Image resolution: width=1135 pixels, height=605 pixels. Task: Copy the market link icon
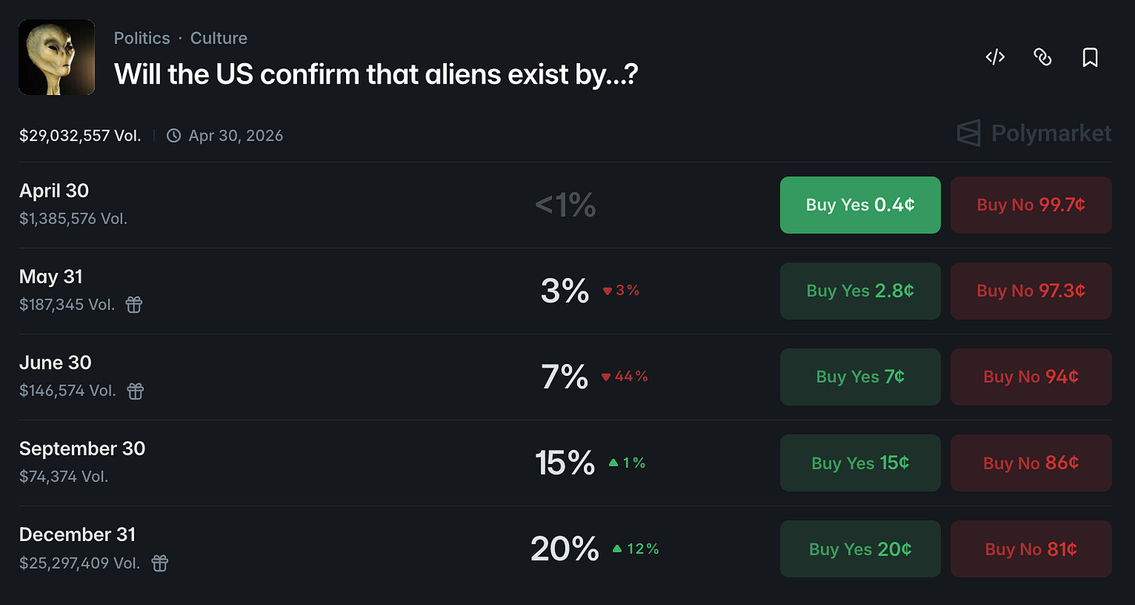(1043, 57)
